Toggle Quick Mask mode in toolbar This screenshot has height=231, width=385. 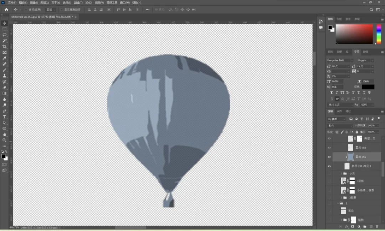point(4,164)
